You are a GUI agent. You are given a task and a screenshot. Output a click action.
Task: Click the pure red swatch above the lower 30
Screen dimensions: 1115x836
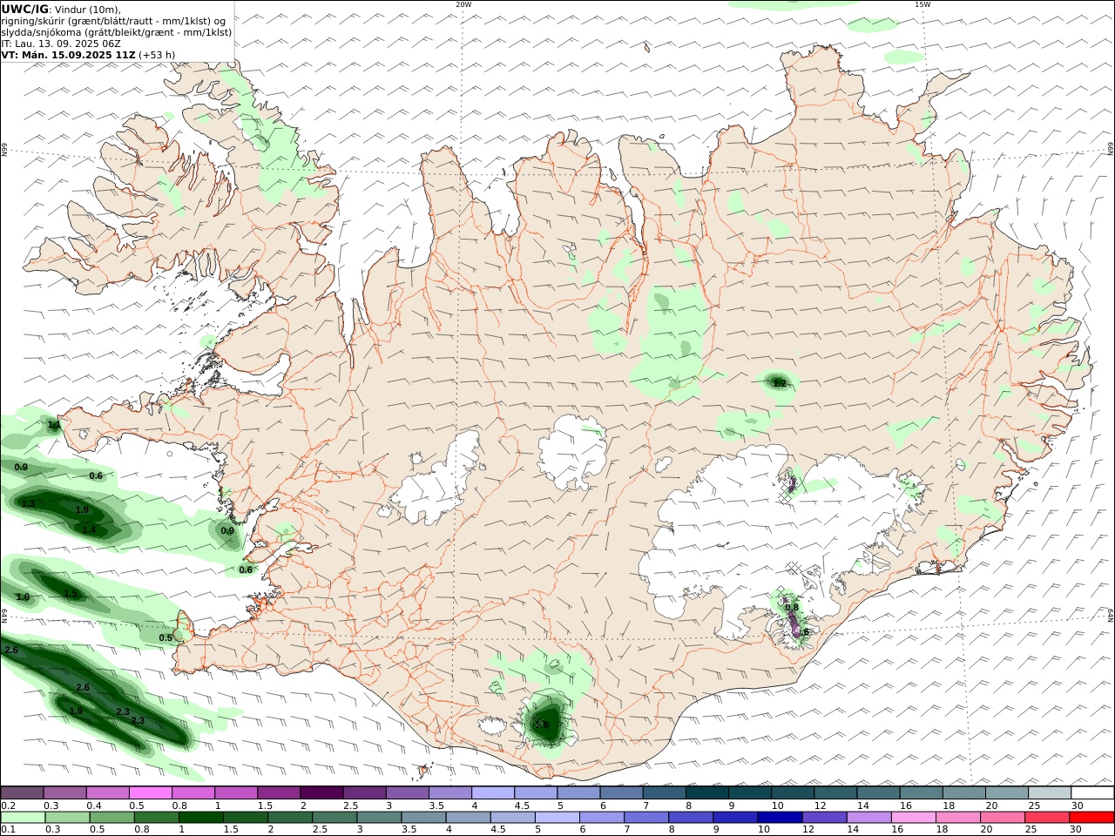pyautogui.click(x=1091, y=818)
